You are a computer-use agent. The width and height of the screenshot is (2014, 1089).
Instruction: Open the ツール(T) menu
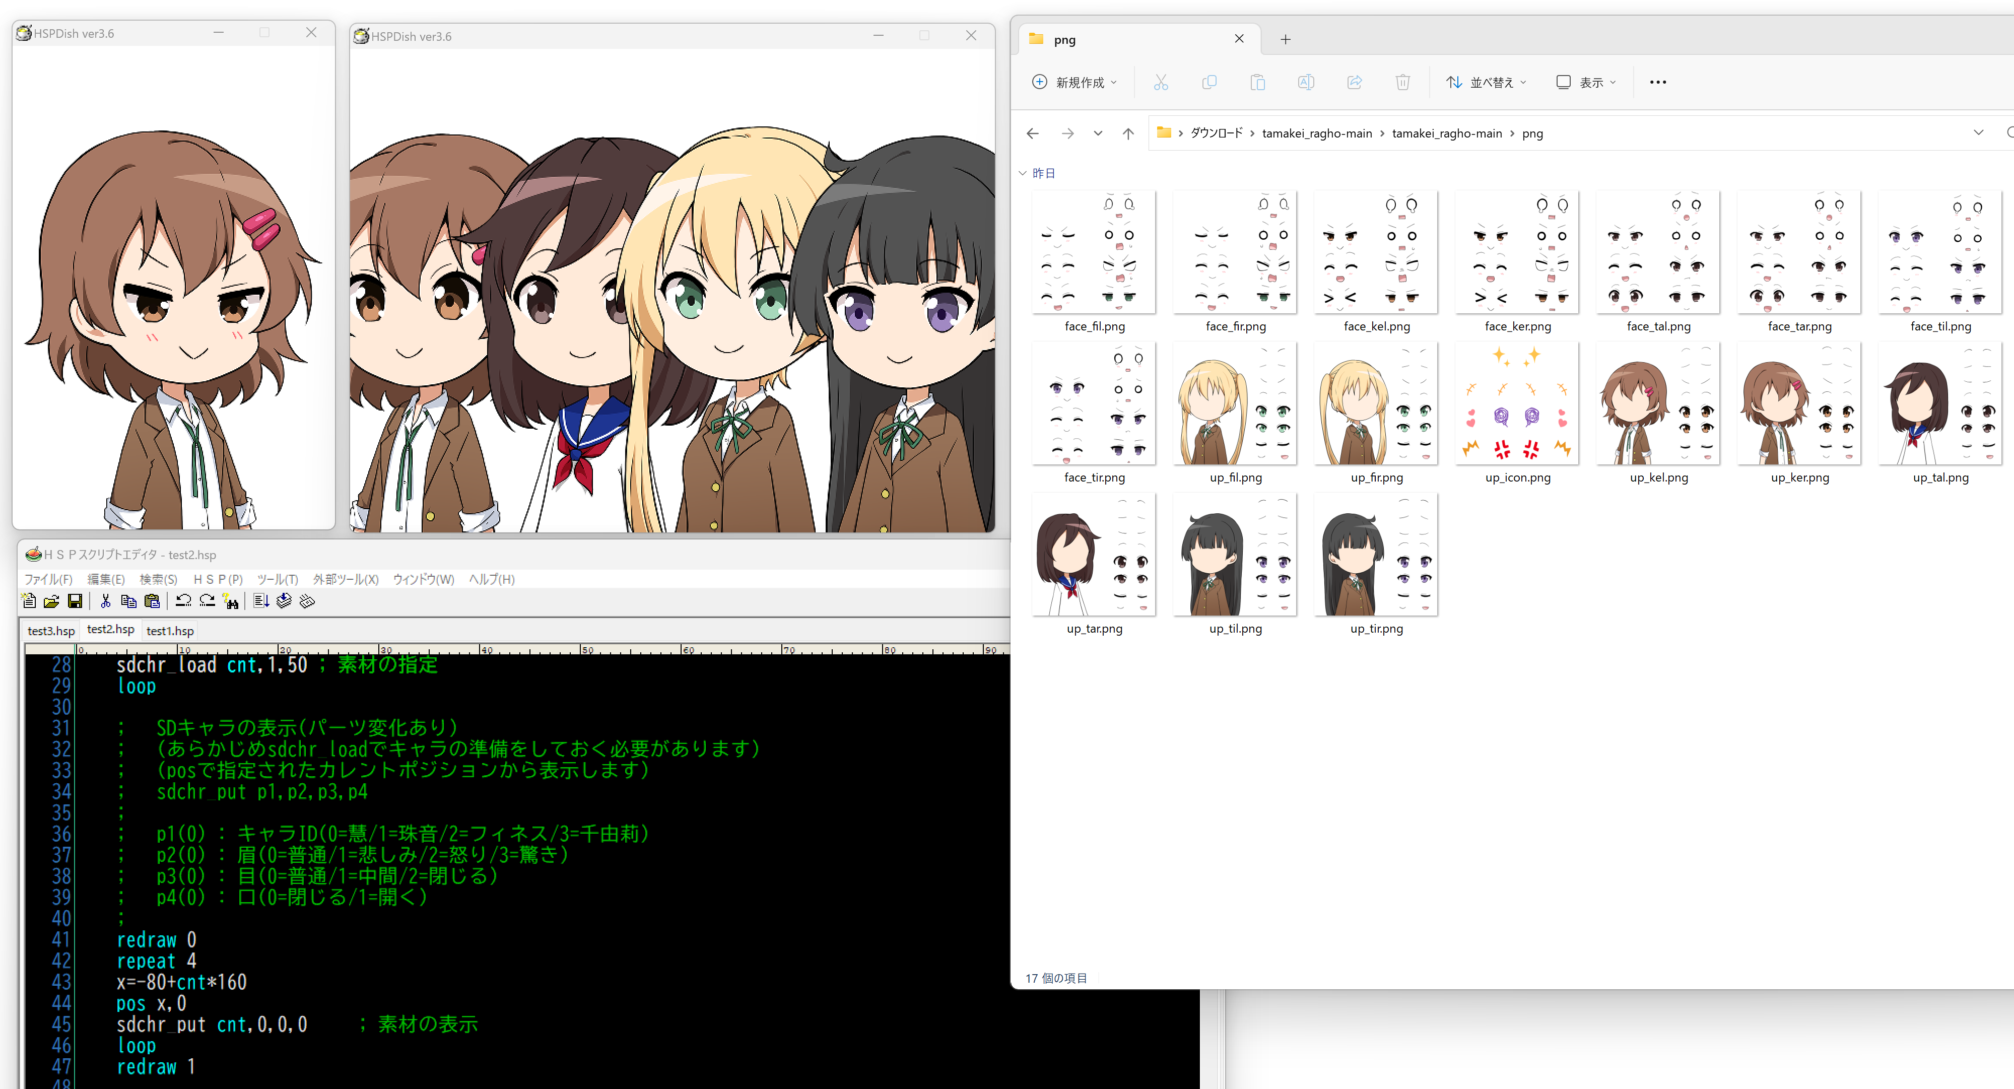click(278, 579)
